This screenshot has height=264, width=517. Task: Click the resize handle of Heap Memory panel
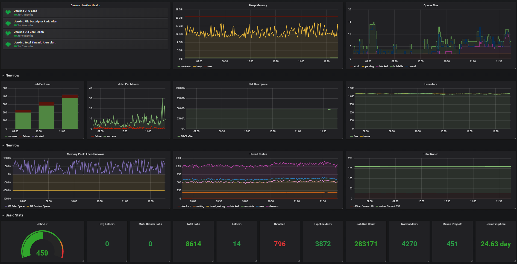coord(342,68)
